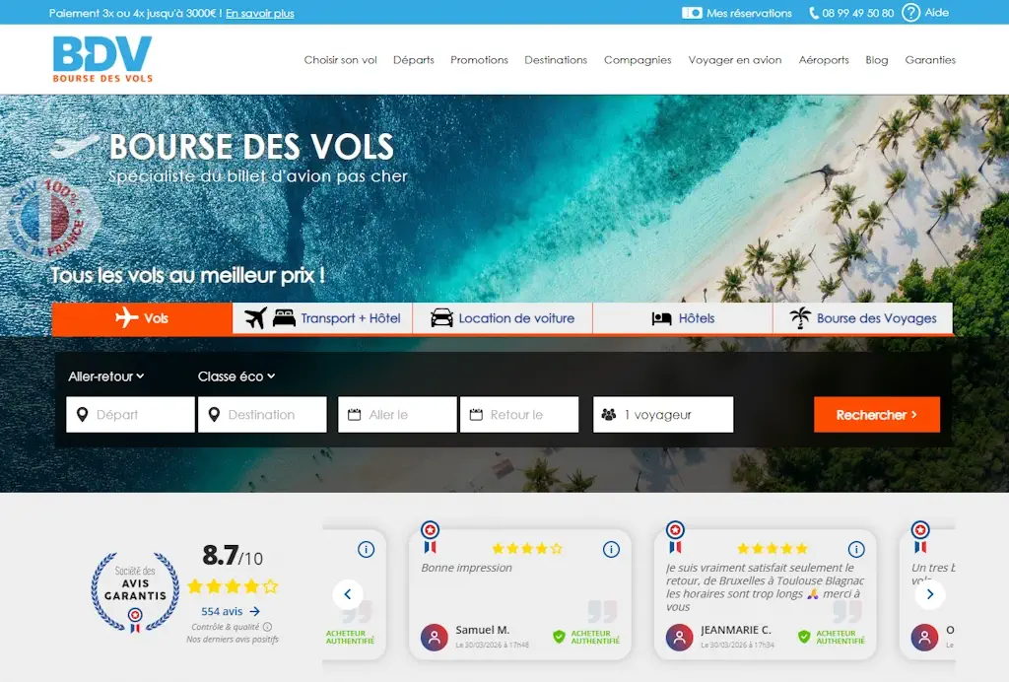Open Voyager en avion menu
The height and width of the screenshot is (682, 1009).
click(735, 60)
